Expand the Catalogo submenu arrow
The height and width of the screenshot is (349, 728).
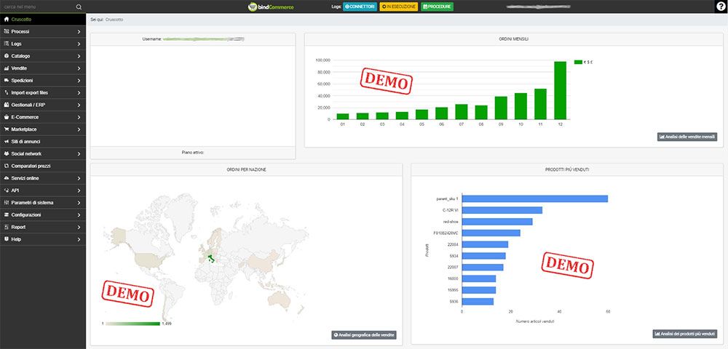[x=79, y=56]
